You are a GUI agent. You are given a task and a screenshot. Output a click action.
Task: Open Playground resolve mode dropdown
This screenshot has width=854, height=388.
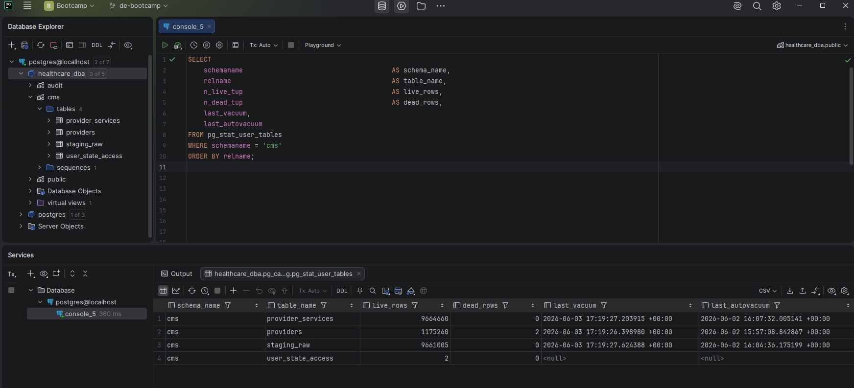[323, 45]
